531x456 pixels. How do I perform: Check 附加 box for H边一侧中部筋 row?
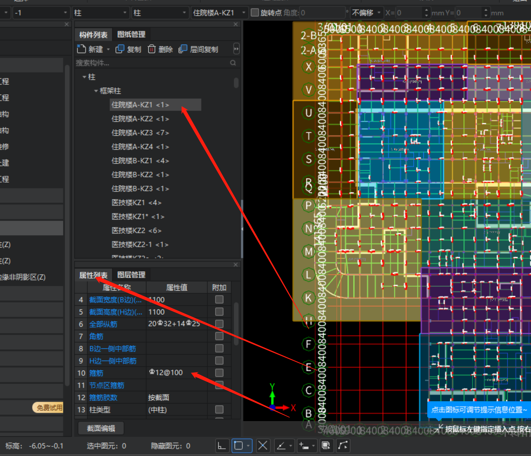219,361
